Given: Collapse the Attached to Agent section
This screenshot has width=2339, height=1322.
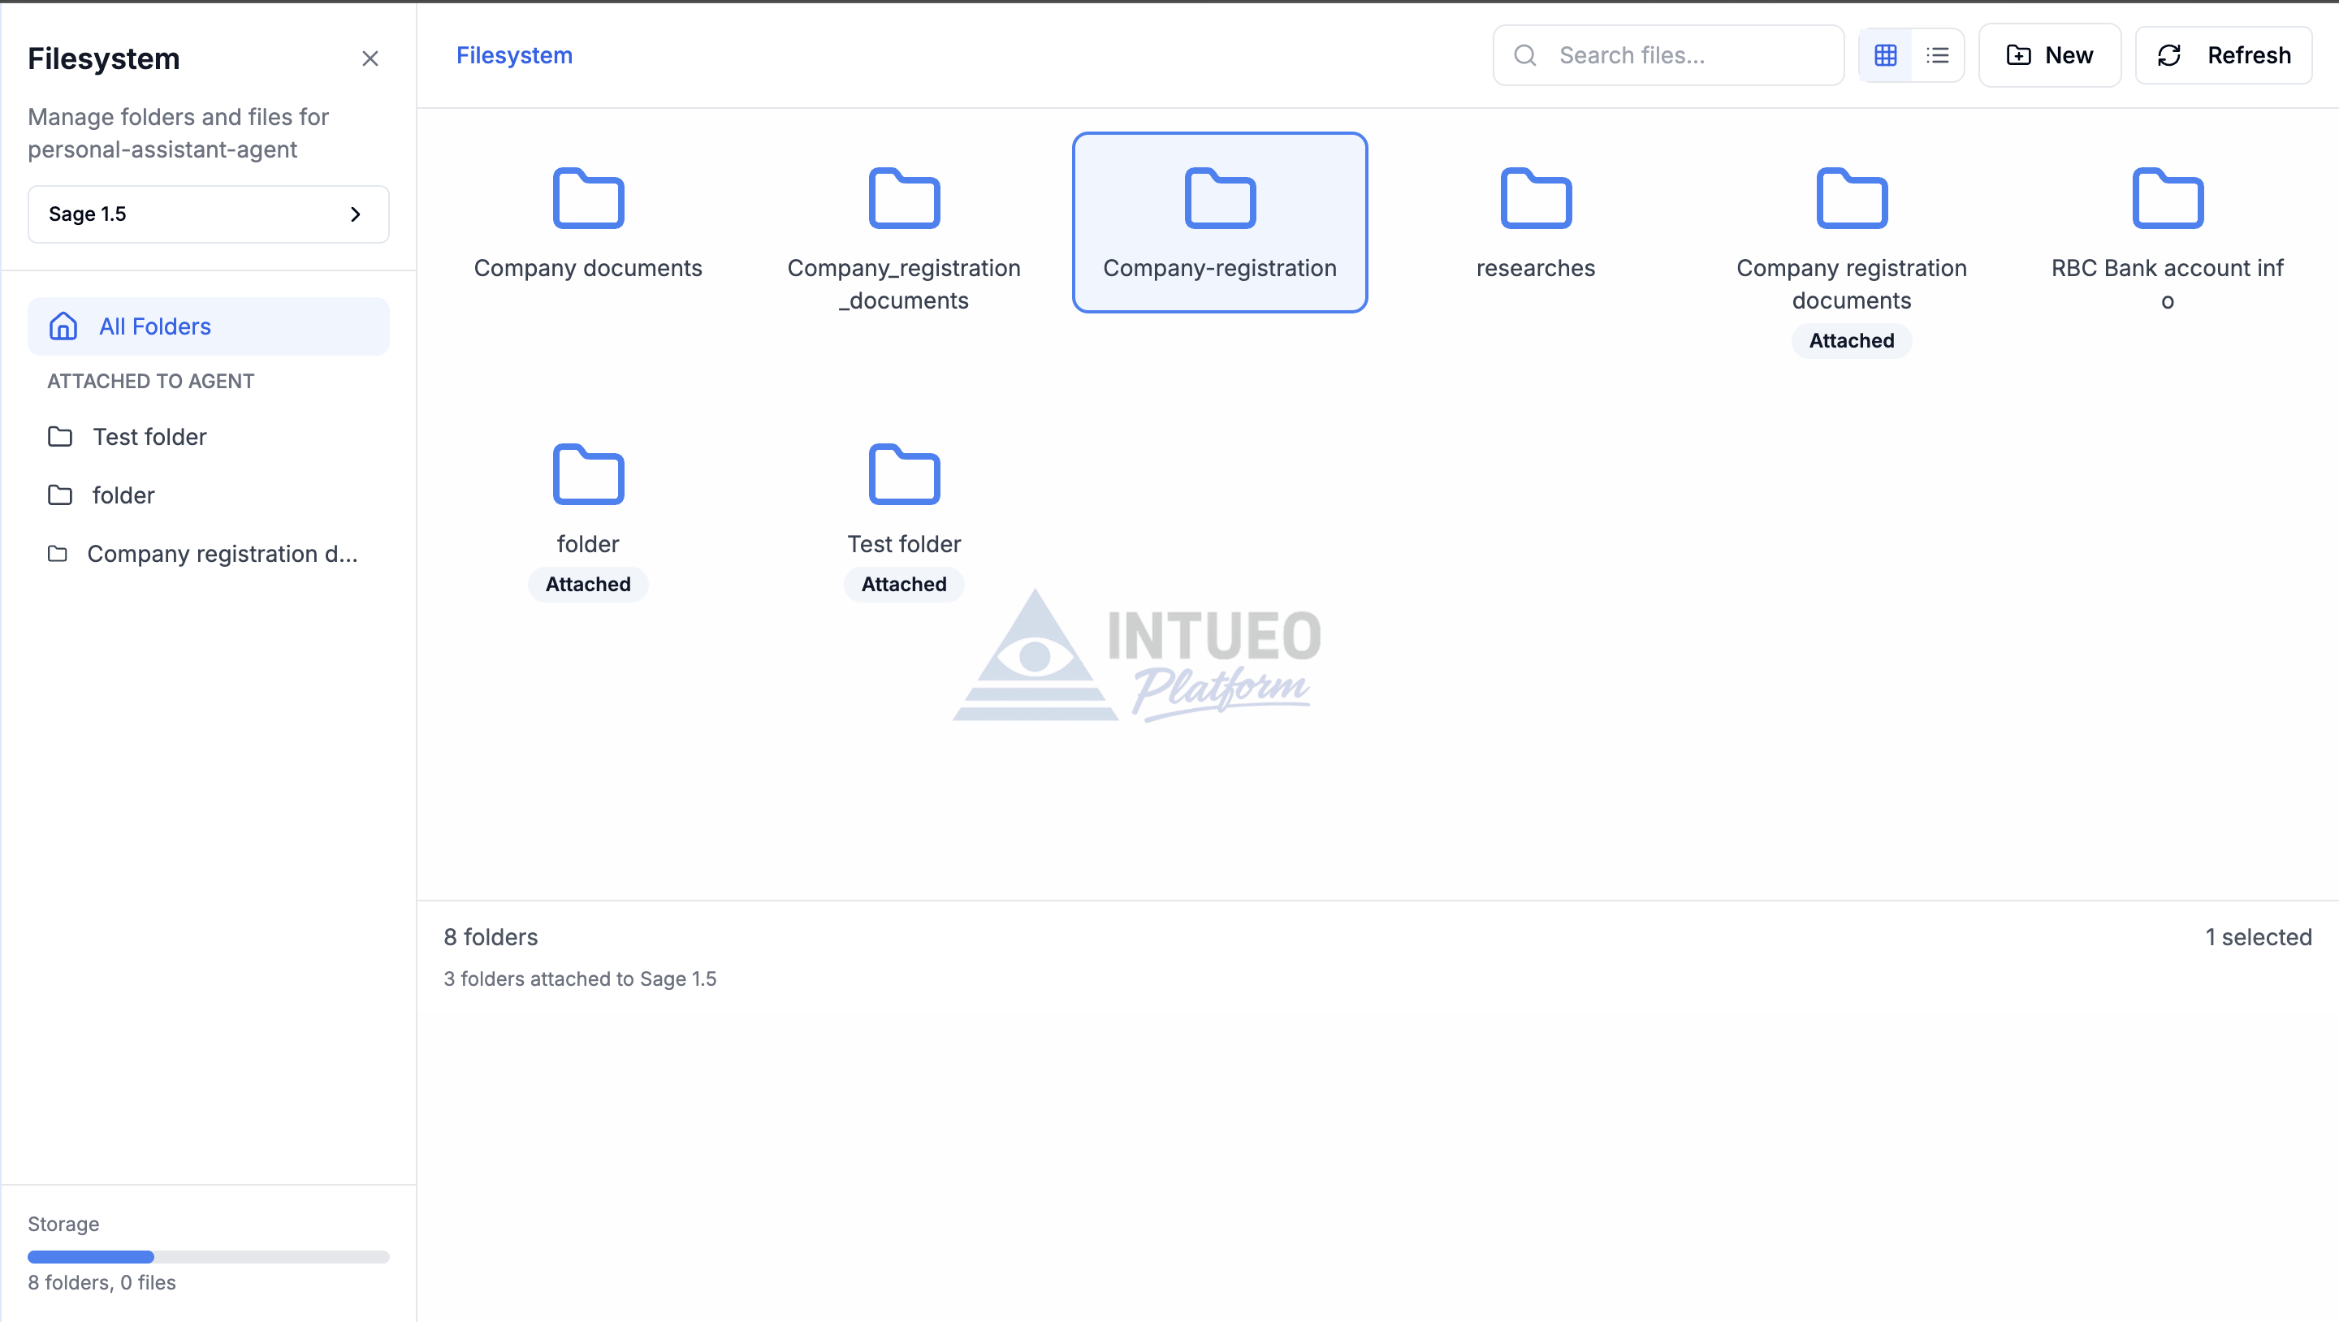Looking at the screenshot, I should tap(151, 380).
